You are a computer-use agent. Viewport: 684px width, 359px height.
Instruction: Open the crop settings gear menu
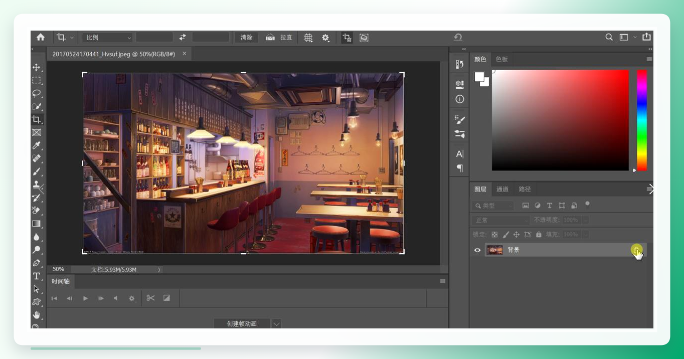pyautogui.click(x=325, y=38)
